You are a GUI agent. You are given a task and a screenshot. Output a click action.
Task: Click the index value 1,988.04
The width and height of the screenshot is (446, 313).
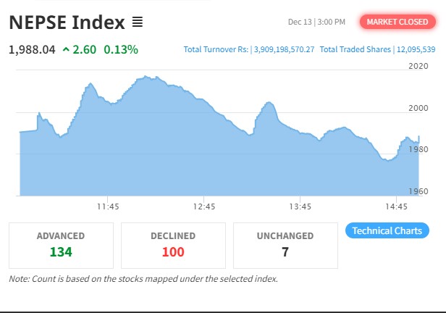[32, 50]
